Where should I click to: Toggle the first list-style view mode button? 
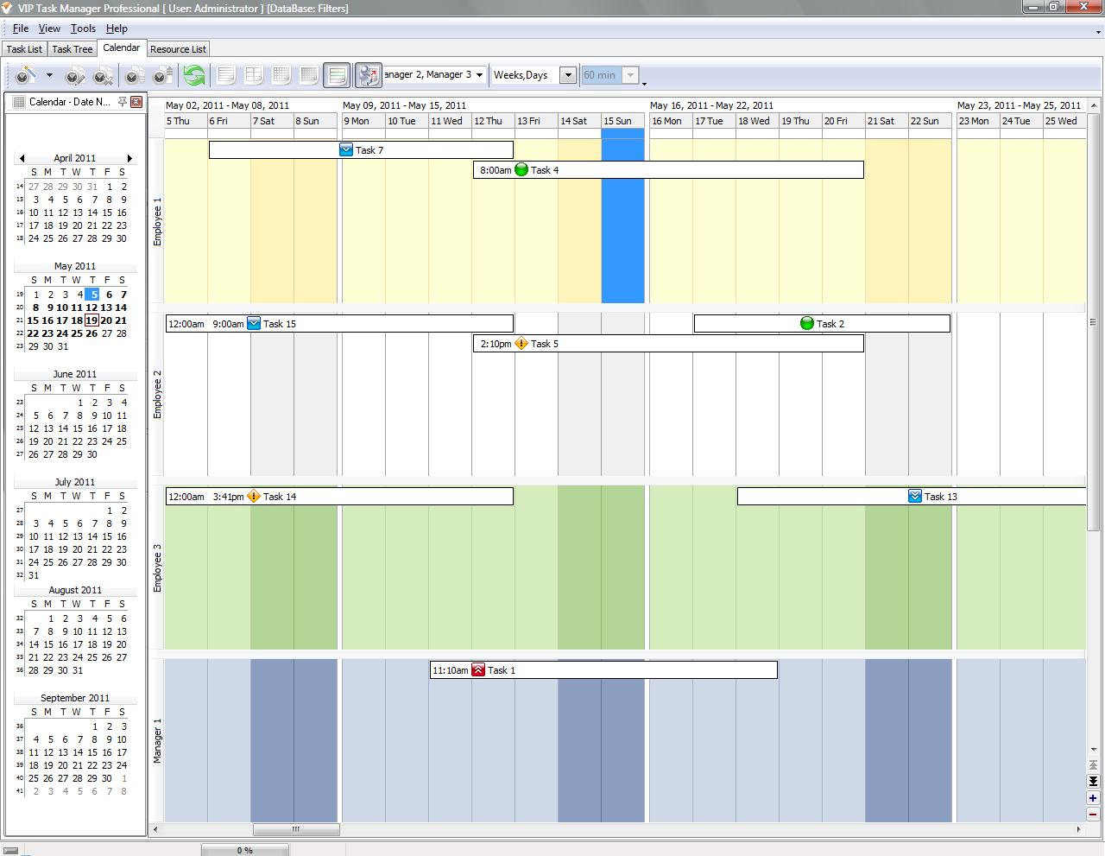[x=226, y=76]
